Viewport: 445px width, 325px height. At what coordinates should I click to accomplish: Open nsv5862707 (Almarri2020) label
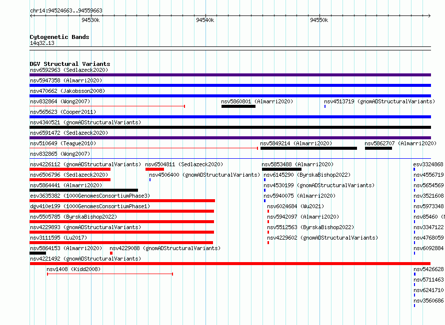click(x=400, y=143)
